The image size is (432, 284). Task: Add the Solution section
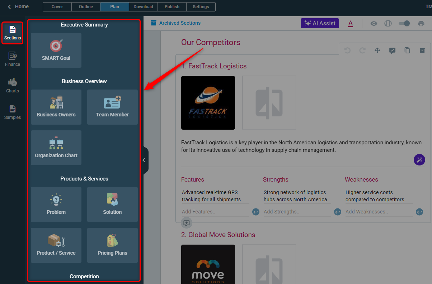(112, 204)
